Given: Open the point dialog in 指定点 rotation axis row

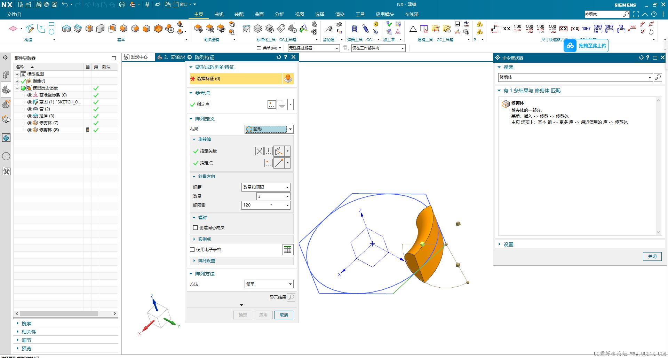Looking at the screenshot, I should click(268, 163).
